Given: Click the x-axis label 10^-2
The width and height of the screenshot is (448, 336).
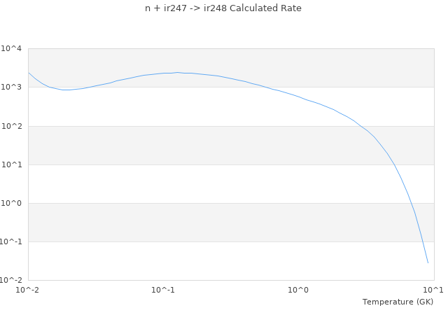Looking at the screenshot, I should tap(28, 290).
